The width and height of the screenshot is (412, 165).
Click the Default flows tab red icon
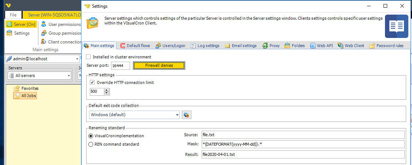pyautogui.click(x=122, y=46)
